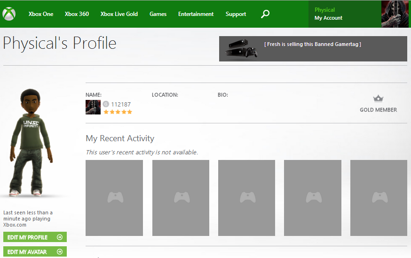The height and width of the screenshot is (258, 411).
Task: Open the search magnifier icon
Action: click(x=265, y=14)
